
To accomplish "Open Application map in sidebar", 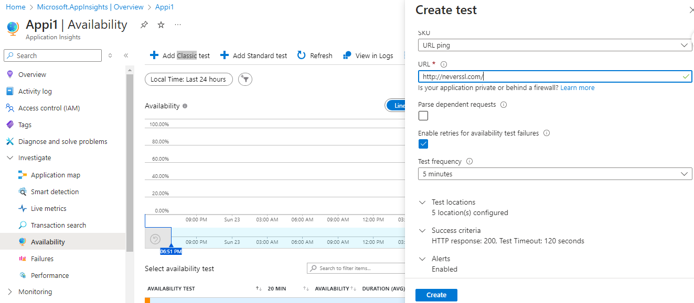I will [x=55, y=175].
